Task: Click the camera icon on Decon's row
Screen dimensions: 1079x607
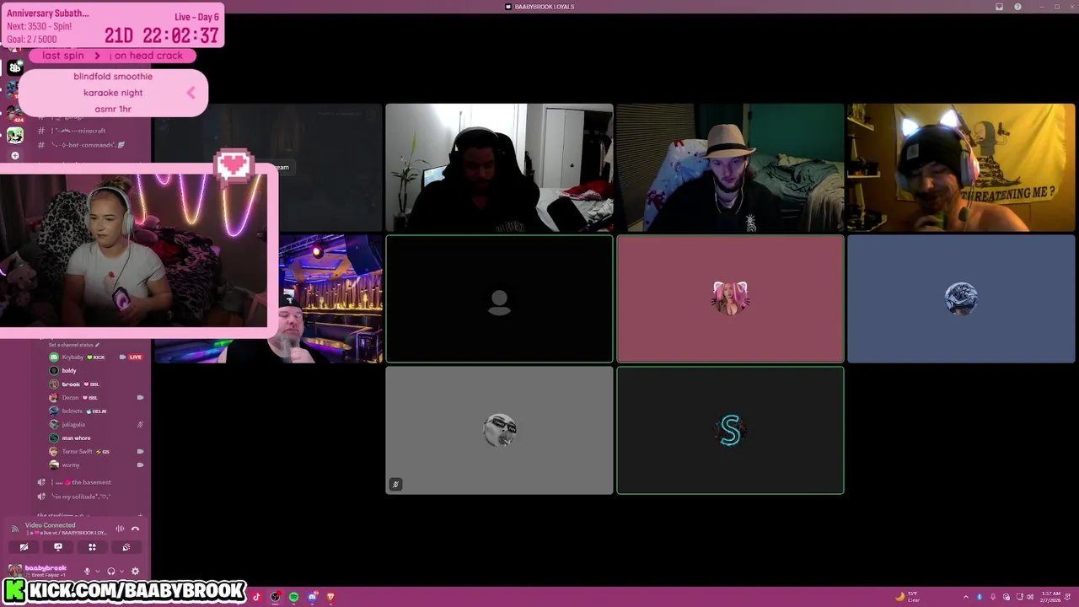Action: [140, 398]
